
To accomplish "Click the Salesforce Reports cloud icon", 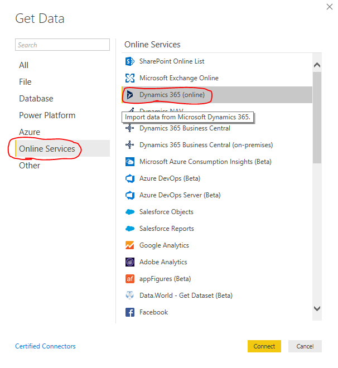I will [130, 229].
